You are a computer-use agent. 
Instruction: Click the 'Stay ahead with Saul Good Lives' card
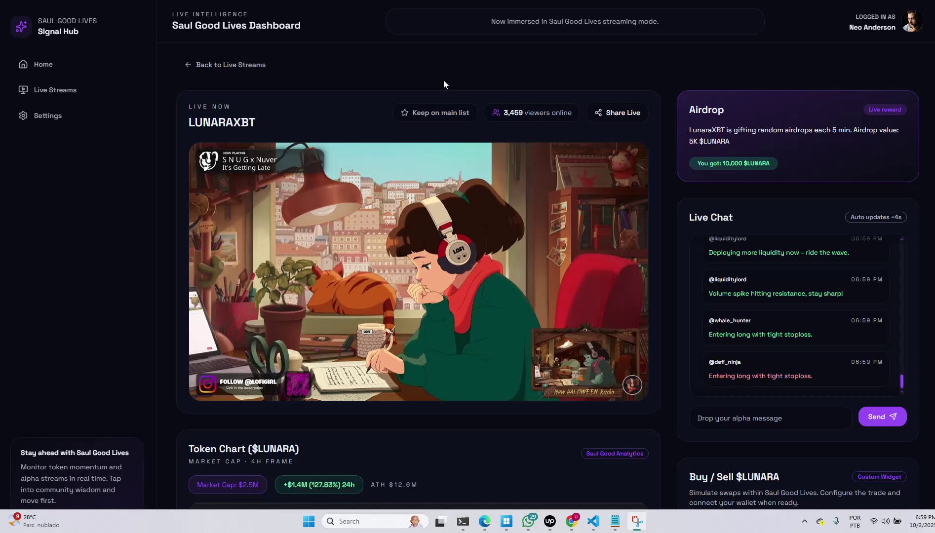[77, 474]
